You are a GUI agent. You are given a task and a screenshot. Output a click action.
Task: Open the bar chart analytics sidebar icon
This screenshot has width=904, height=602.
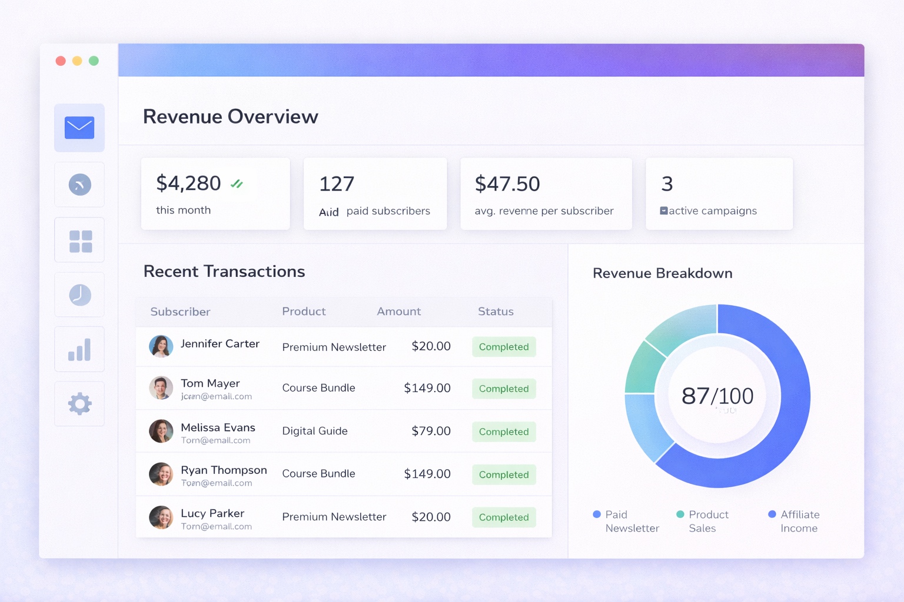[79, 349]
